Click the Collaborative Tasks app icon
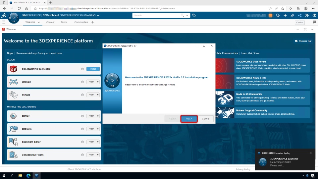Screen dimensions: 318x179 [13, 155]
